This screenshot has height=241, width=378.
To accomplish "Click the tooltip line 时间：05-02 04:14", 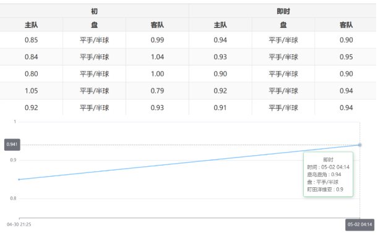I will (x=328, y=167).
